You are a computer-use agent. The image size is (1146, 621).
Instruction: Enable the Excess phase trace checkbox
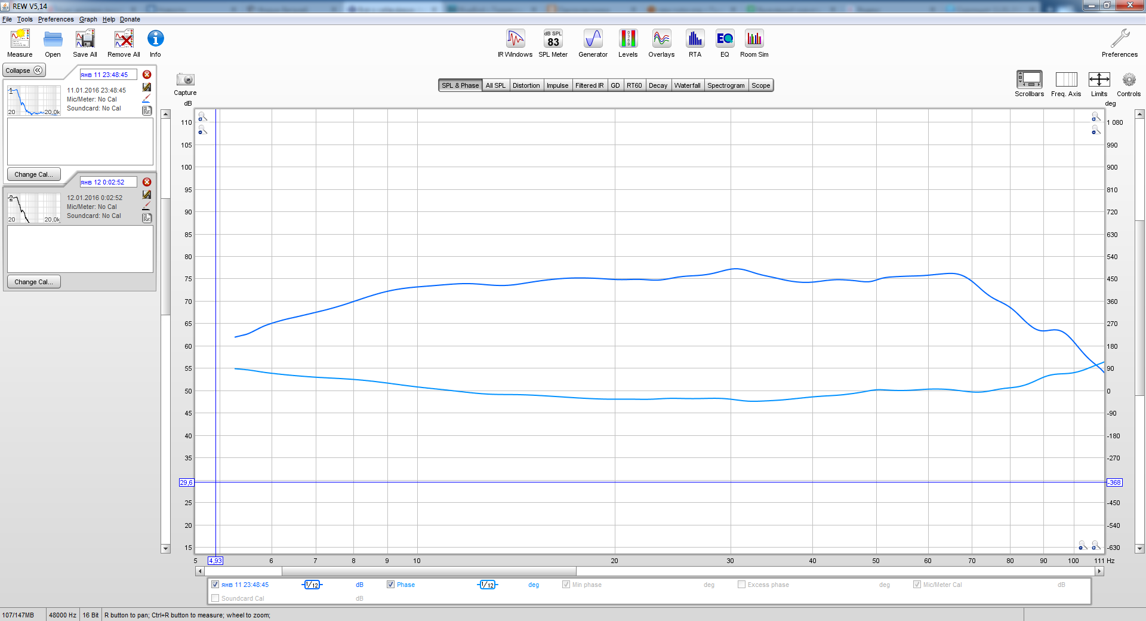click(741, 585)
